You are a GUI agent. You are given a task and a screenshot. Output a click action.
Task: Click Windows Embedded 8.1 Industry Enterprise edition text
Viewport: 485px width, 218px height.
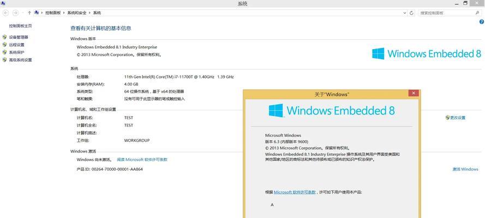(117, 47)
